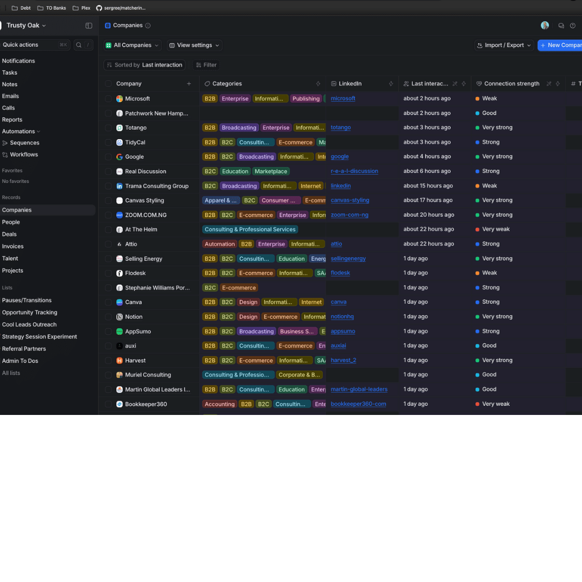Check the Attio row checkbox
Image resolution: width=582 pixels, height=582 pixels.
(x=108, y=244)
